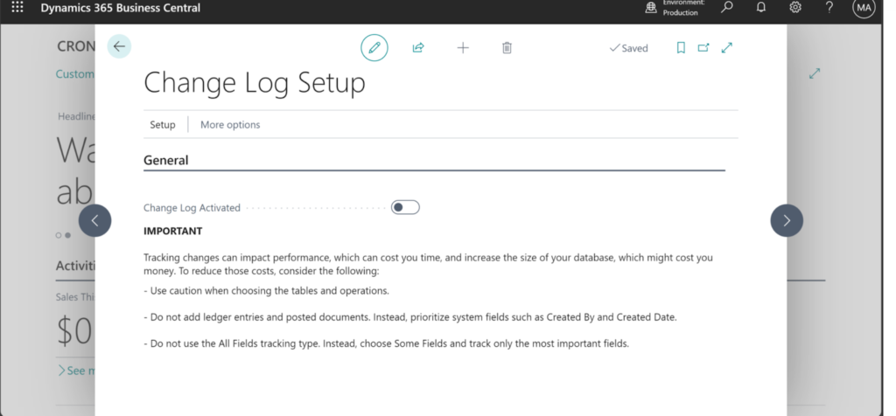Click the Change Log Activated label
This screenshot has width=896, height=416.
click(x=192, y=208)
